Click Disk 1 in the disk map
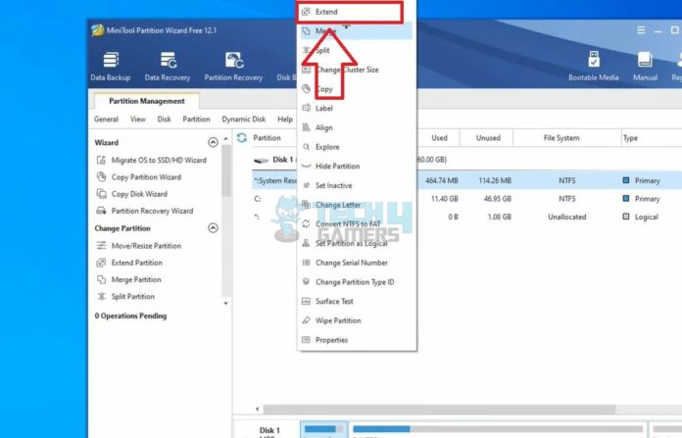Viewport: 682px width, 438px height. 268,430
